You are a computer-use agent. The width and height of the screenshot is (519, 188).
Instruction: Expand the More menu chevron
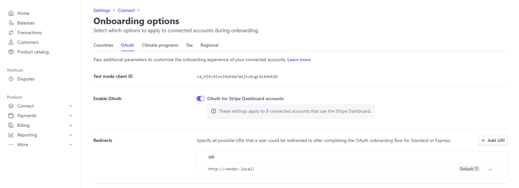point(70,145)
